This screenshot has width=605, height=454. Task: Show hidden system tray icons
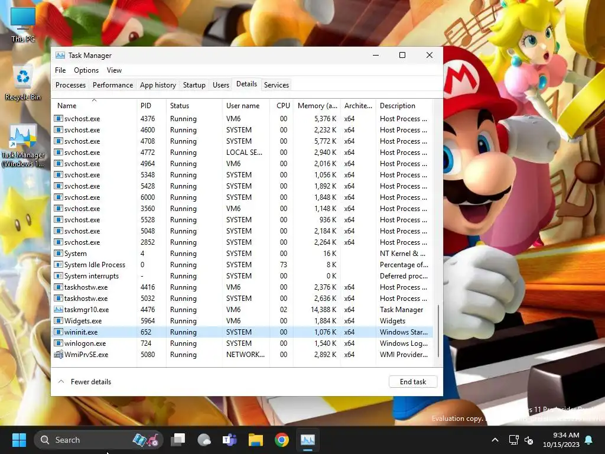point(495,440)
